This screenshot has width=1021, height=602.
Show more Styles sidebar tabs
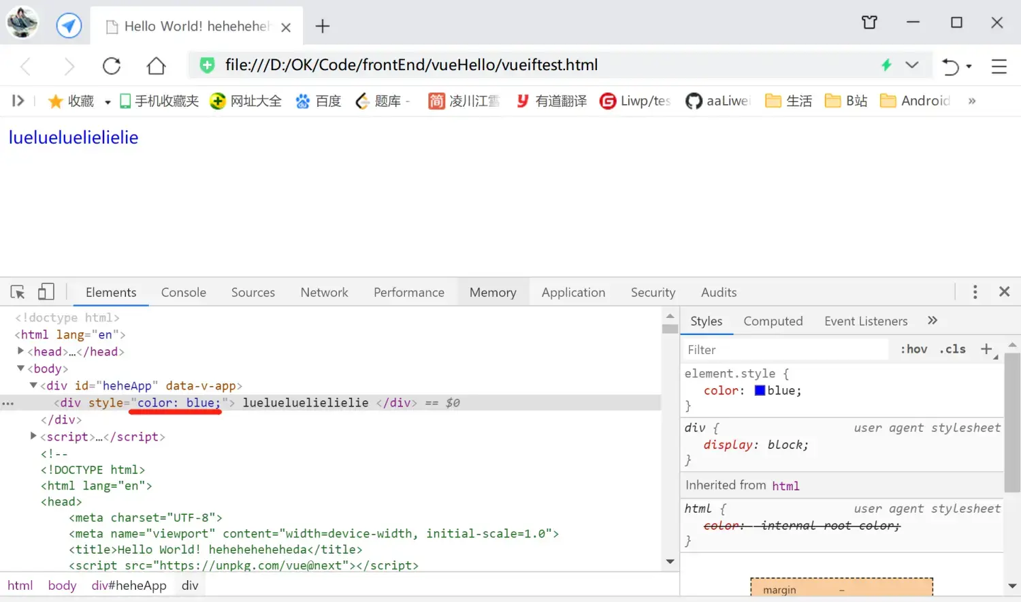[933, 320]
